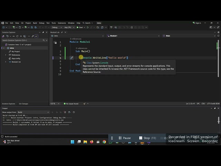Screen dimensions: 221x166
Task: Click the green Start button
Action: pos(80,27)
